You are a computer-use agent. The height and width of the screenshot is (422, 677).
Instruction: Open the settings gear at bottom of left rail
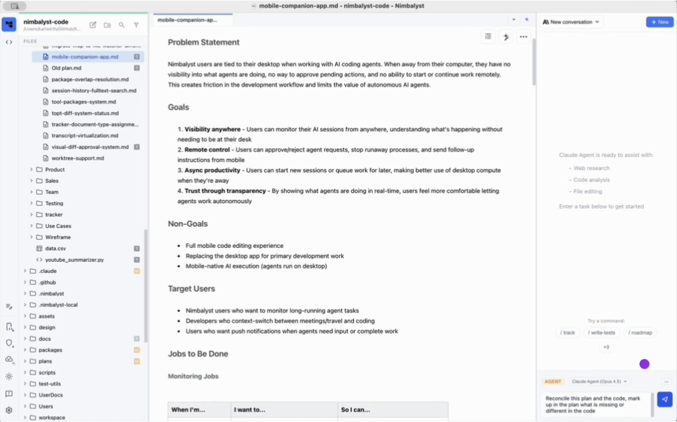(9, 408)
